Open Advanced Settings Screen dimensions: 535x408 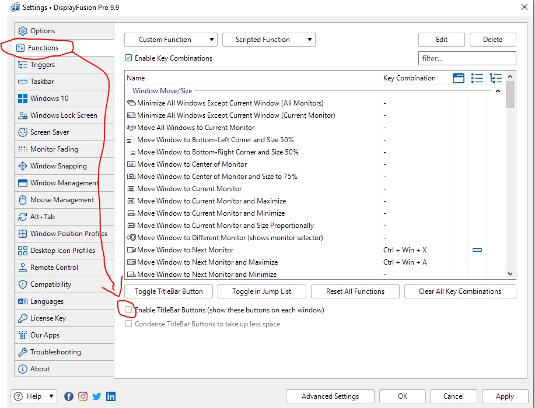[x=330, y=396]
